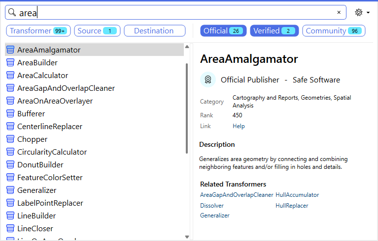Enable the Community filter
Screen dimensions: 378x241
[x=334, y=31]
